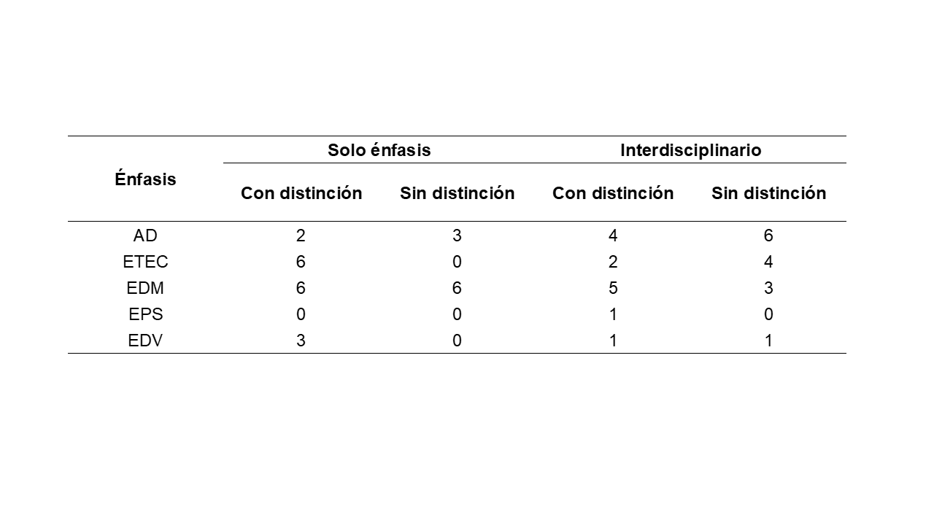The width and height of the screenshot is (934, 525).
Task: Click the value 3 in the EDV row
Action: coord(301,341)
